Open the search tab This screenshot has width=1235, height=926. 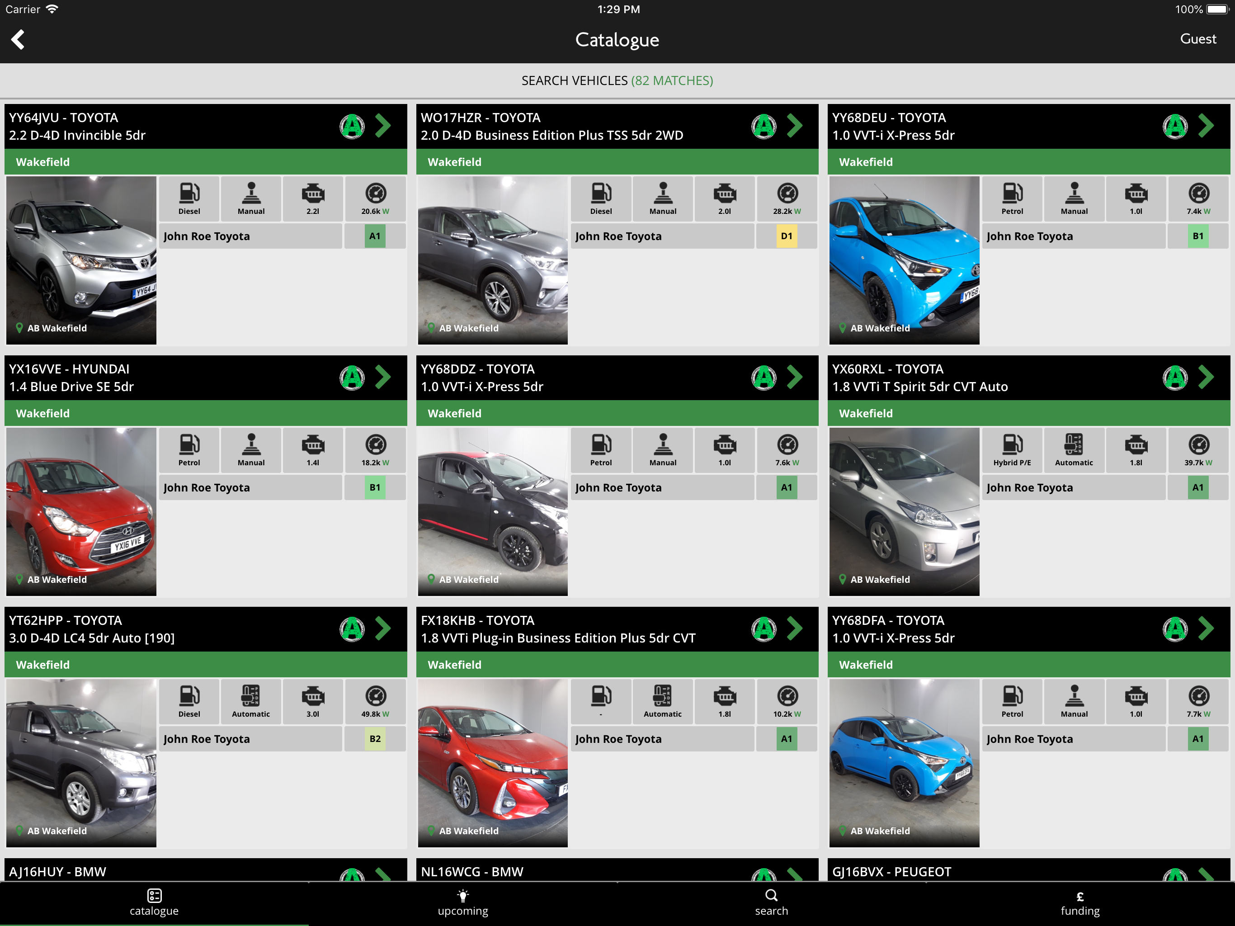pos(772,903)
